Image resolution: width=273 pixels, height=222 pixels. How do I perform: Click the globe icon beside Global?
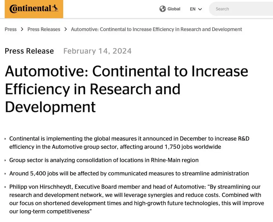point(163,9)
